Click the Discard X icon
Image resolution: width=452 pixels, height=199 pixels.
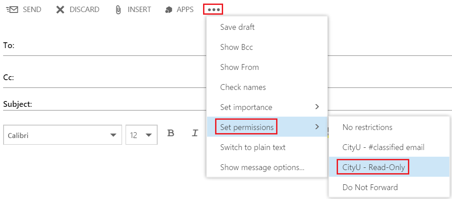60,9
